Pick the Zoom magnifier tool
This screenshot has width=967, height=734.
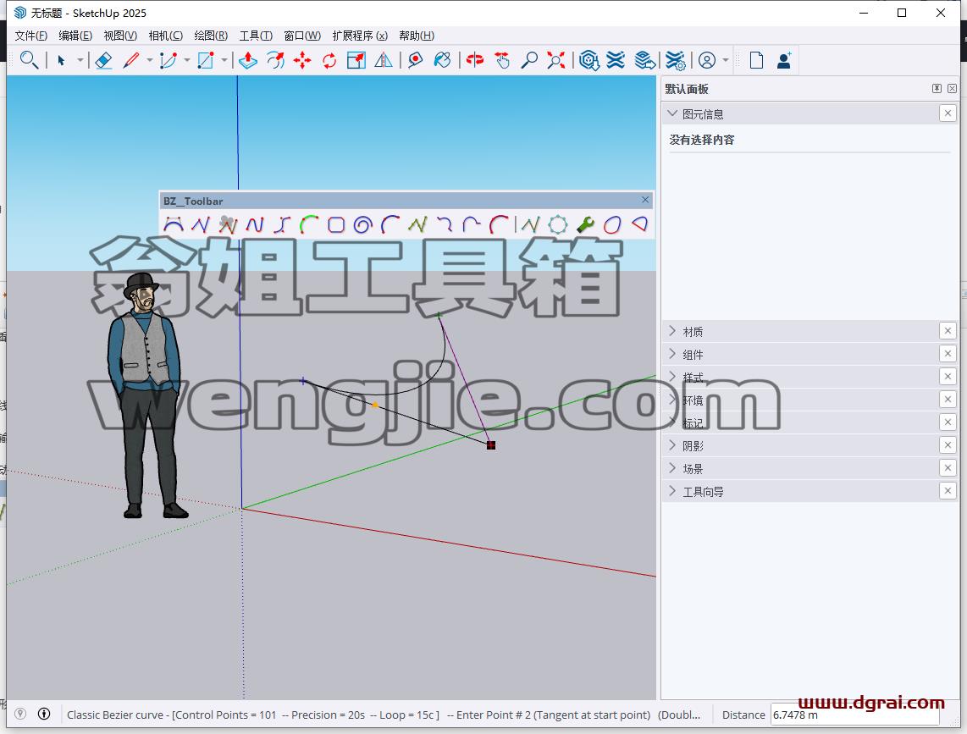click(528, 60)
